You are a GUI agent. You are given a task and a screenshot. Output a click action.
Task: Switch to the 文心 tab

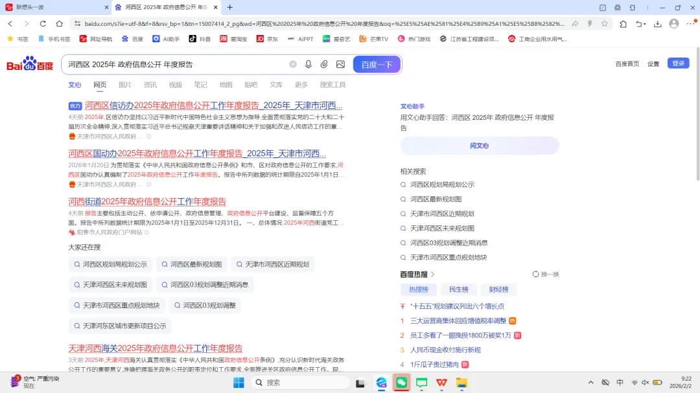click(75, 85)
